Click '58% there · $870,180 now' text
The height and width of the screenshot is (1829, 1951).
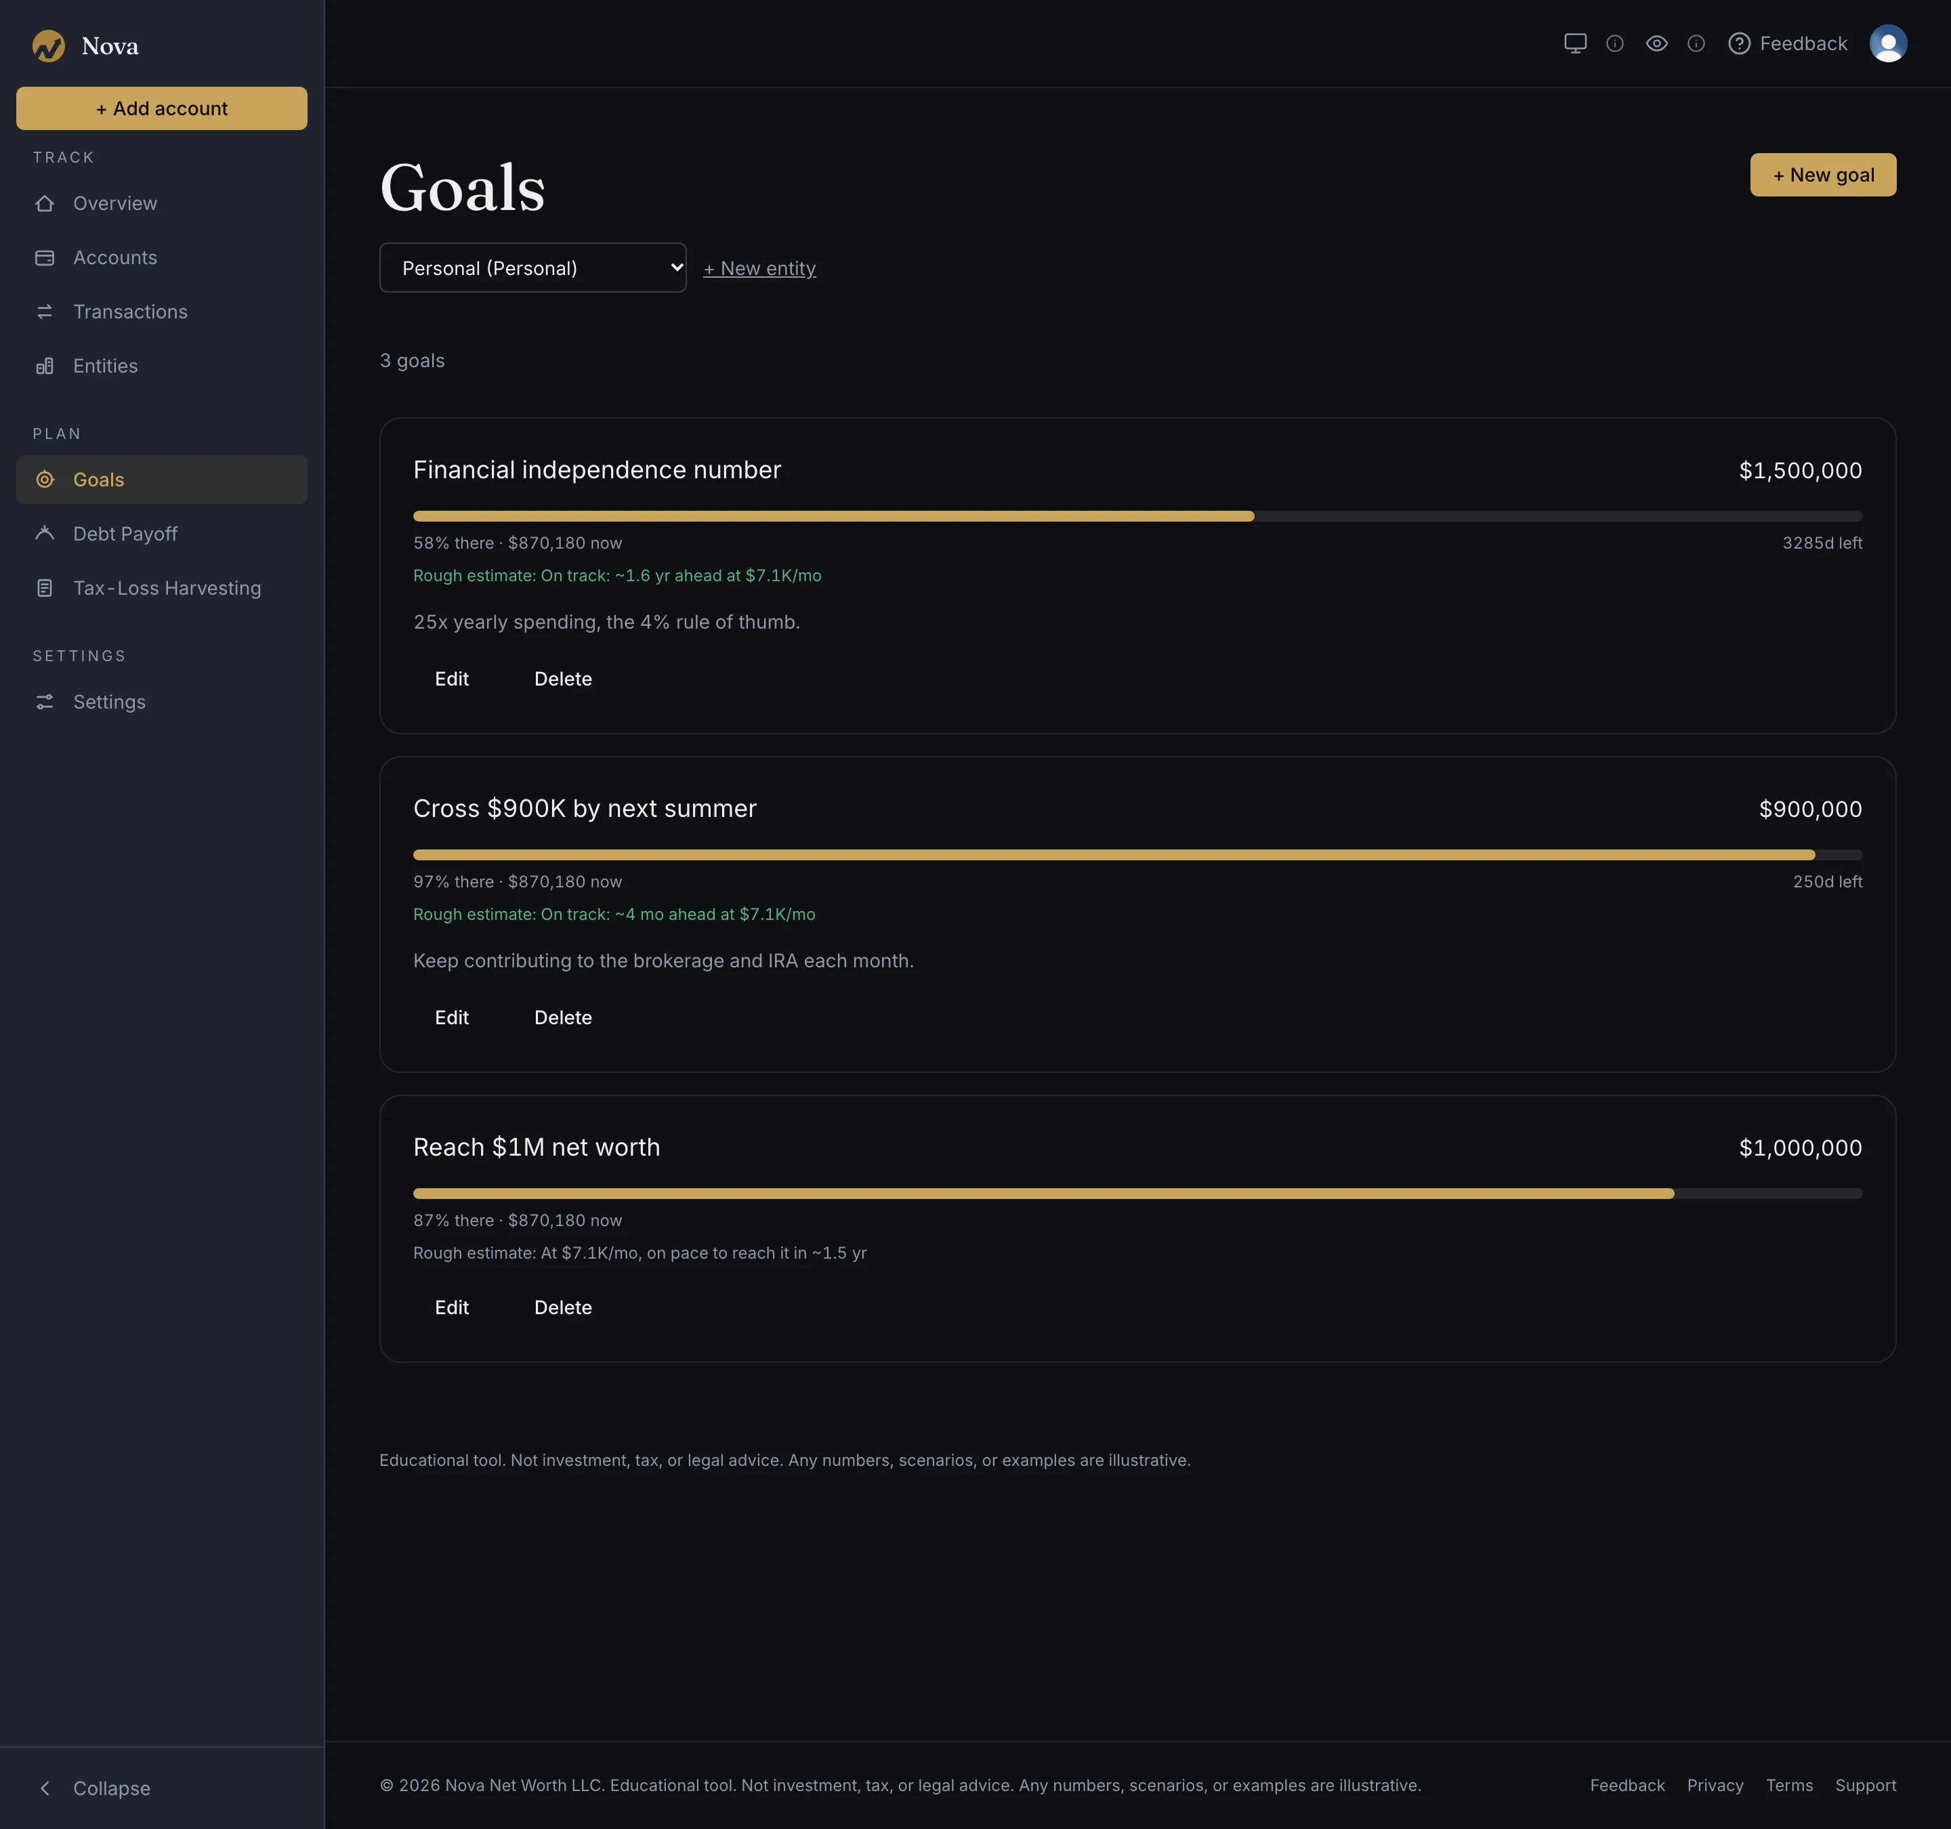tap(517, 543)
